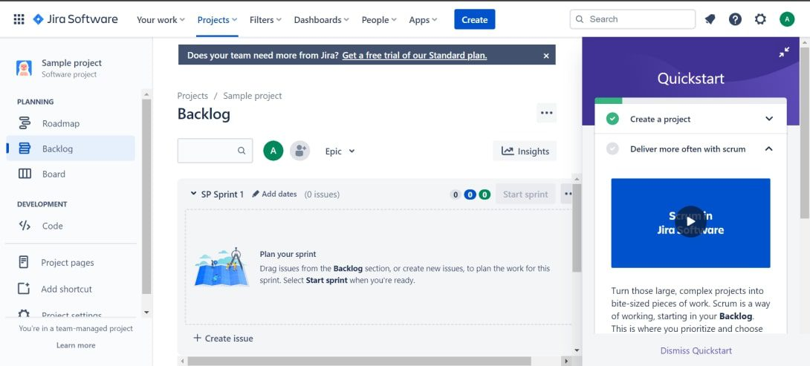Open the app switcher grid icon
This screenshot has height=366, width=810.
coord(19,19)
